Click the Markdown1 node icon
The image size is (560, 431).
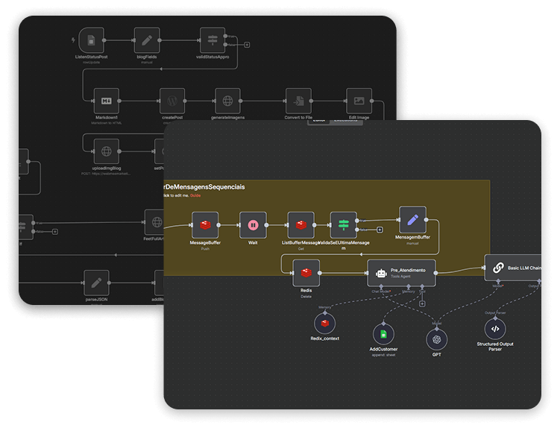(x=107, y=101)
